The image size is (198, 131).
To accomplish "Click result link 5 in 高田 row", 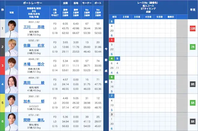I will [112, 91].
